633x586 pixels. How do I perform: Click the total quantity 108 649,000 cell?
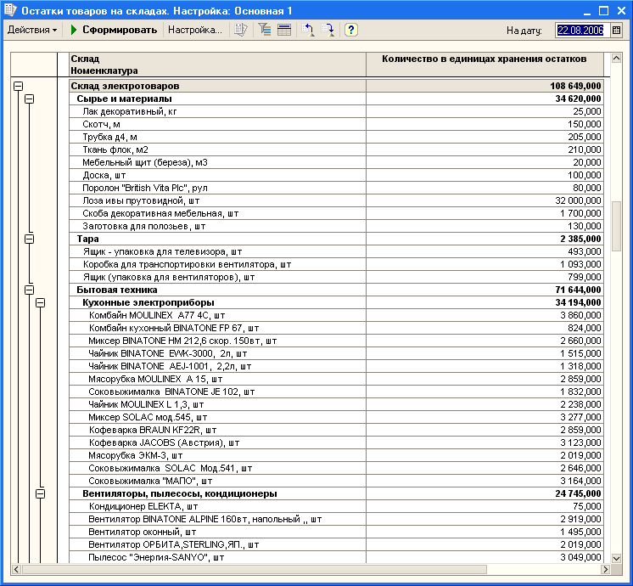(x=485, y=86)
